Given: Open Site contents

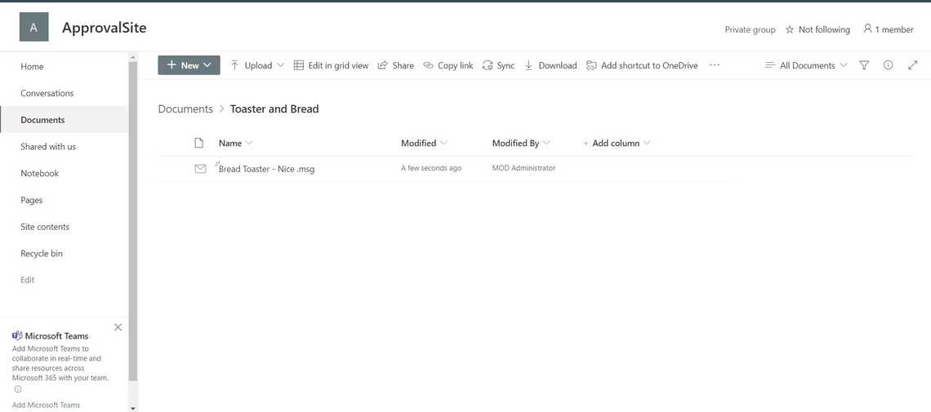Looking at the screenshot, I should tap(45, 227).
